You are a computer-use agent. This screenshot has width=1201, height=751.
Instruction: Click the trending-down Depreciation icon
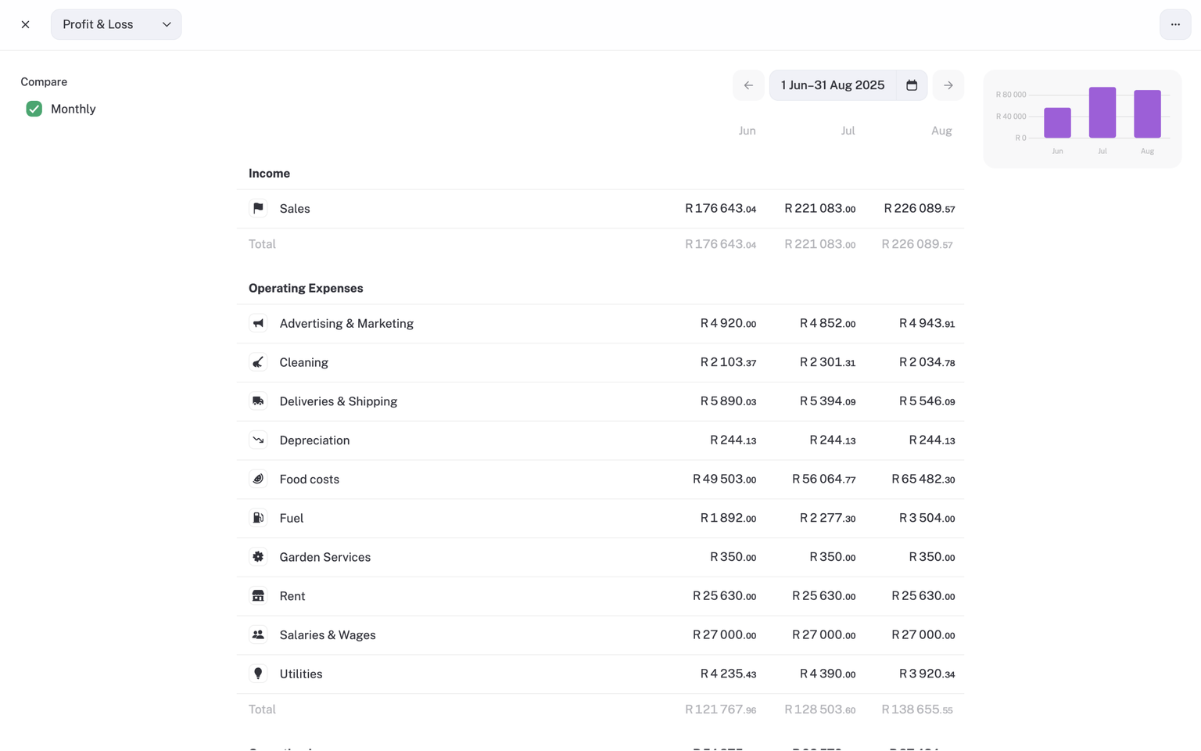coord(258,440)
